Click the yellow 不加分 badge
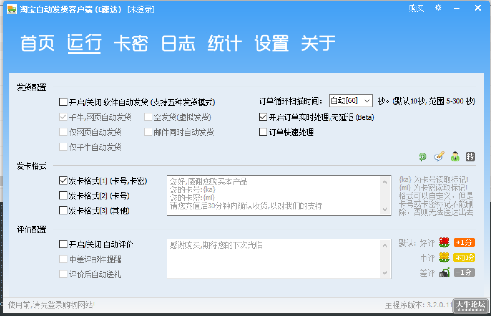 point(464,258)
